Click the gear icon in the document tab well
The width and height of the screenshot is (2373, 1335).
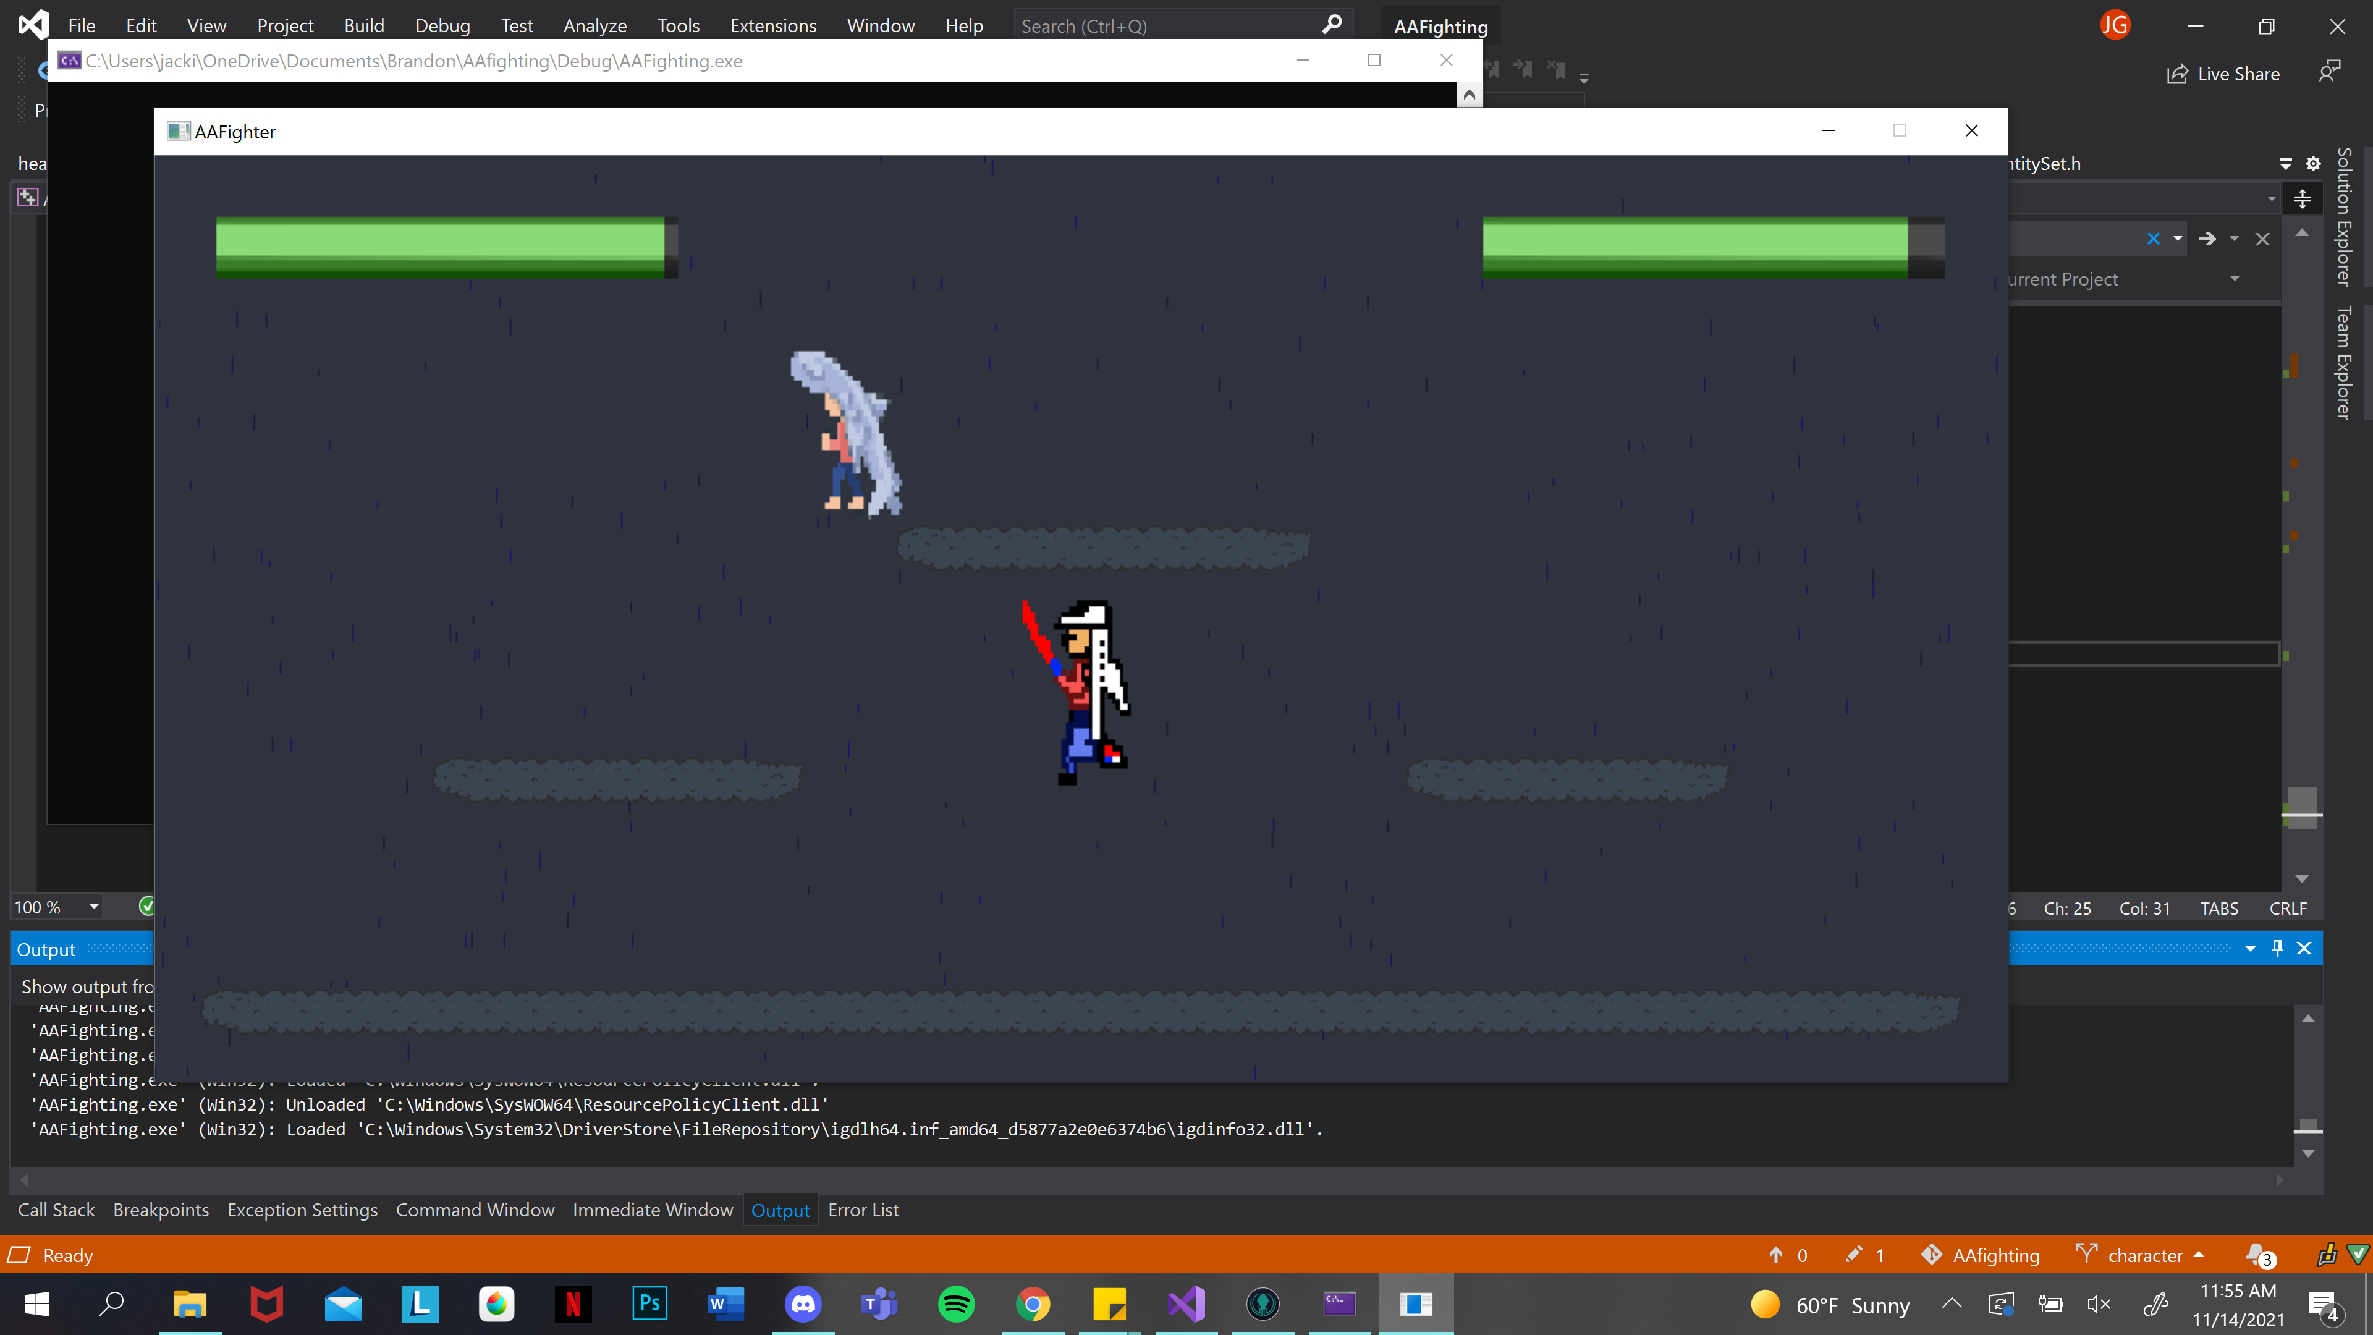pyautogui.click(x=2313, y=163)
